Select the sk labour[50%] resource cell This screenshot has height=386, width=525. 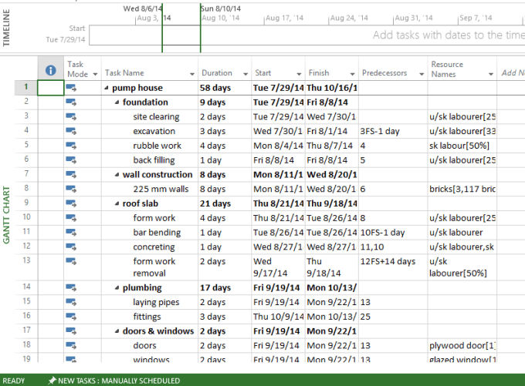(462, 146)
